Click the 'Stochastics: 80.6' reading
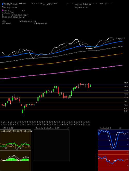Viewport: 129px width, 171px height. coord(8,13)
